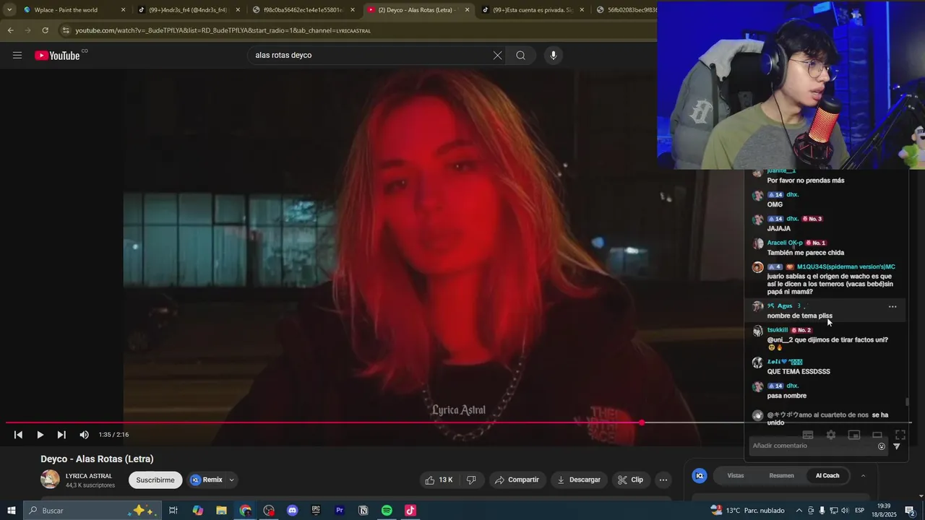Viewport: 925px width, 520px height.
Task: Open LYRICA ASTRAL channel name link
Action: click(x=89, y=476)
